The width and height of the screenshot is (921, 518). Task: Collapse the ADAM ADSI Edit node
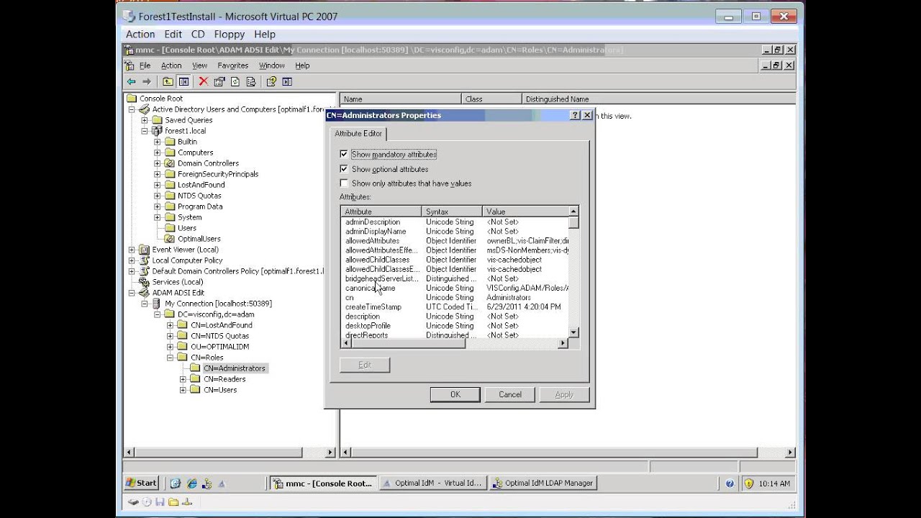coord(132,293)
